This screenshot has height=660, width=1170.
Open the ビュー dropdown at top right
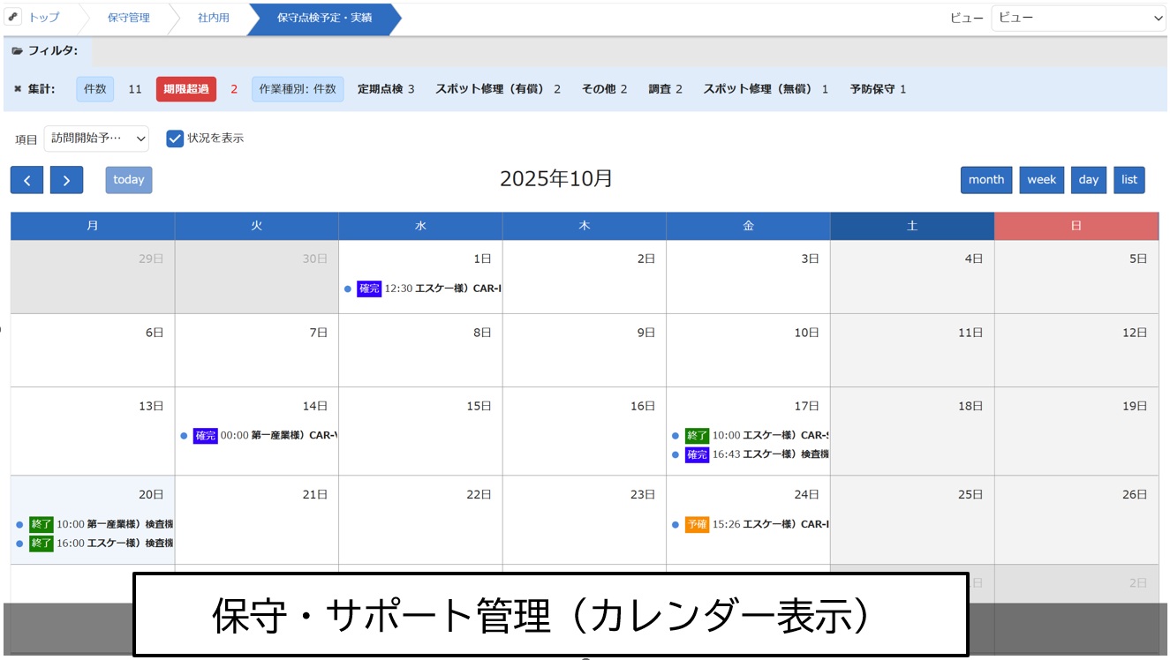[1078, 18]
